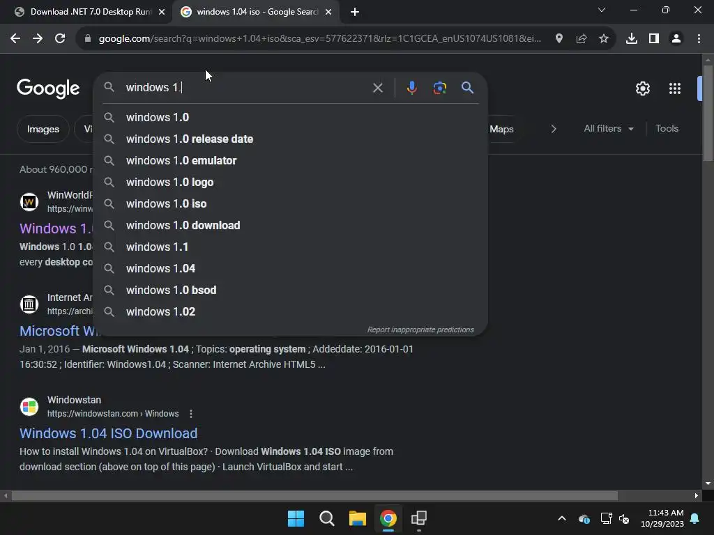Open clock and date in taskbar
This screenshot has height=535, width=714.
click(662, 518)
